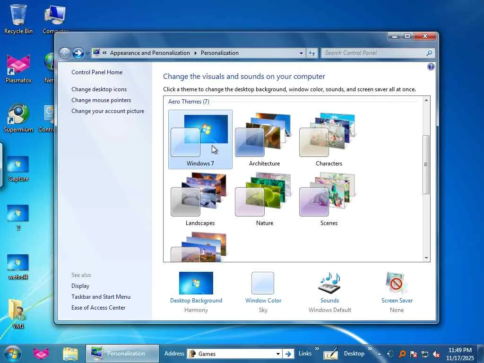This screenshot has height=363, width=484.
Task: Expand the Desktop toolbar chevron
Action: (x=370, y=348)
